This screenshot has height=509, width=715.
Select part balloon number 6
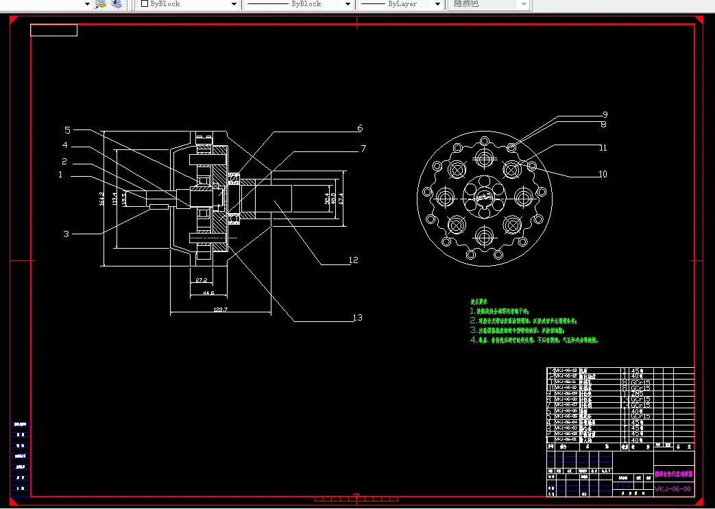coord(360,129)
